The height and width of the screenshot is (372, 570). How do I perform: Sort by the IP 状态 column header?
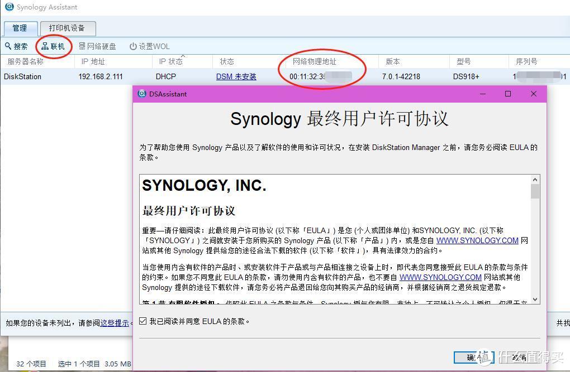tap(182, 61)
